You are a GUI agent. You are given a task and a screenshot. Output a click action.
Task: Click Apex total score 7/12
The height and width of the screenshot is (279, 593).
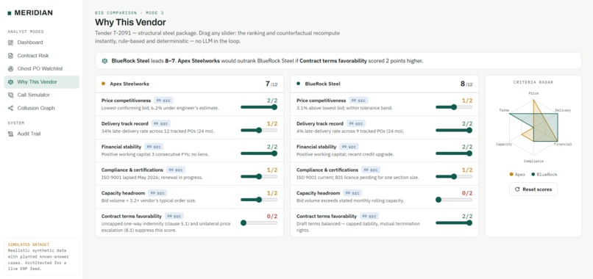[x=271, y=84]
